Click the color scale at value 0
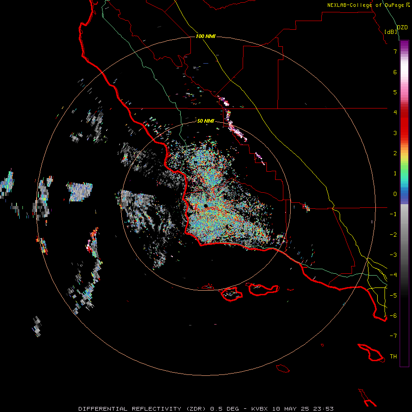This screenshot has height=412, width=412. 404,194
